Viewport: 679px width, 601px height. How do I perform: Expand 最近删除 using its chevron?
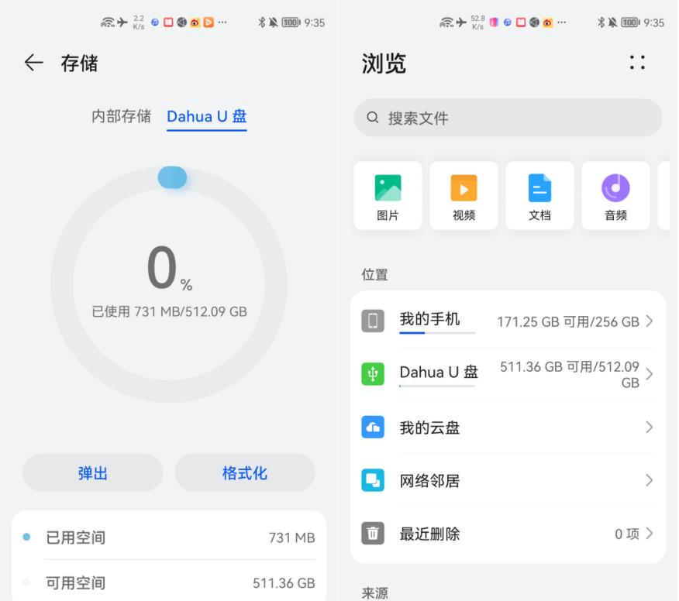[x=649, y=533]
